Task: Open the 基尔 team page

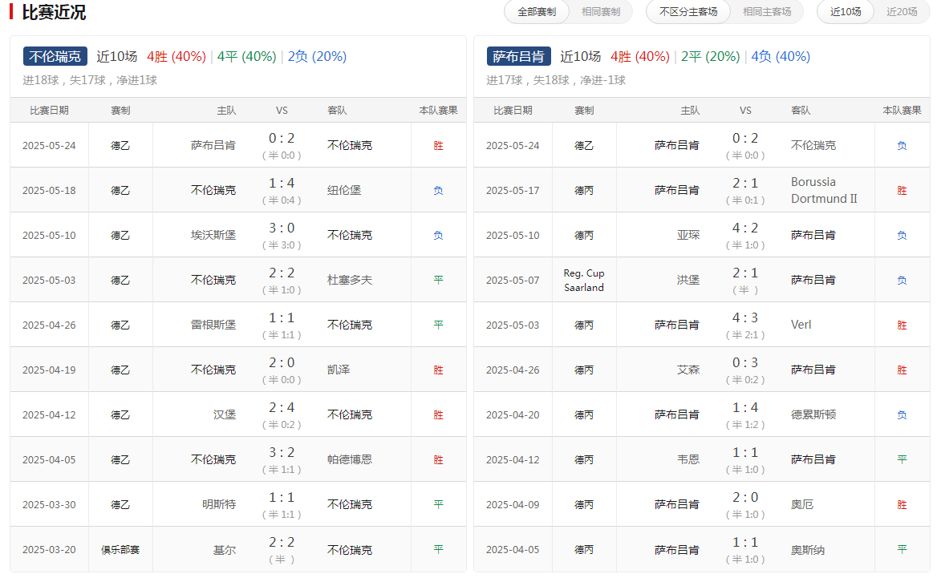Action: coord(226,549)
